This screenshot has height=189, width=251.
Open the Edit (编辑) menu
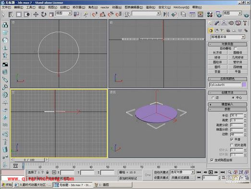[x=18, y=7]
